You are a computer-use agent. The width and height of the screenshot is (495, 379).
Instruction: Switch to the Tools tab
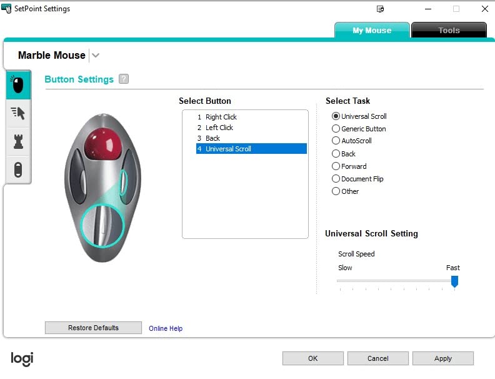pyautogui.click(x=449, y=30)
